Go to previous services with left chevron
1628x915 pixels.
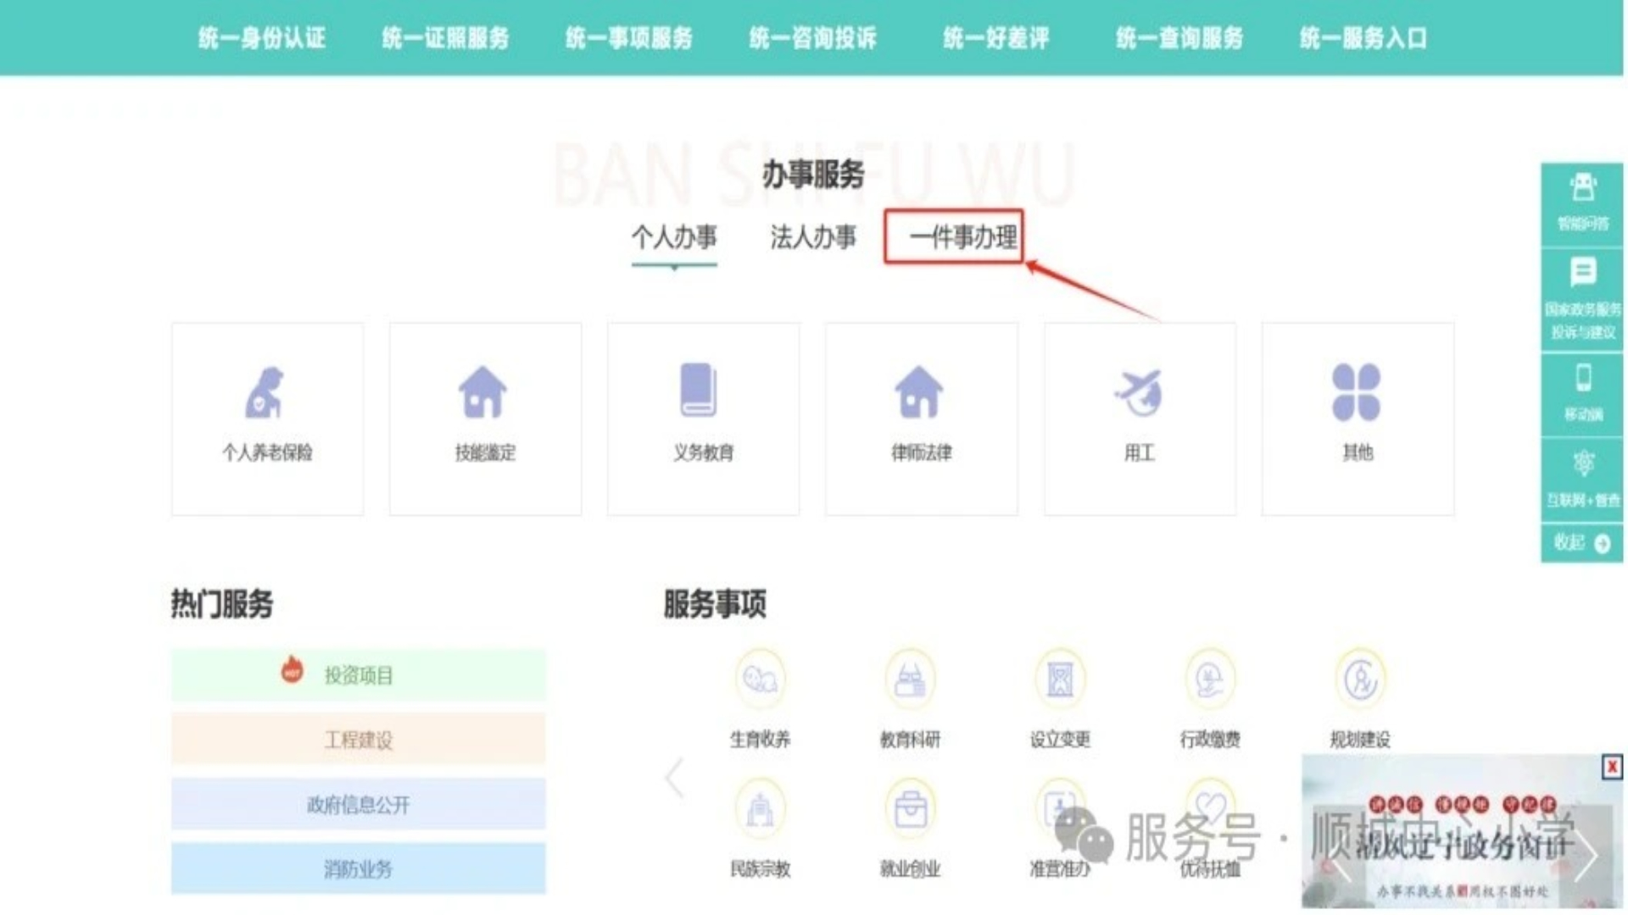coord(675,778)
